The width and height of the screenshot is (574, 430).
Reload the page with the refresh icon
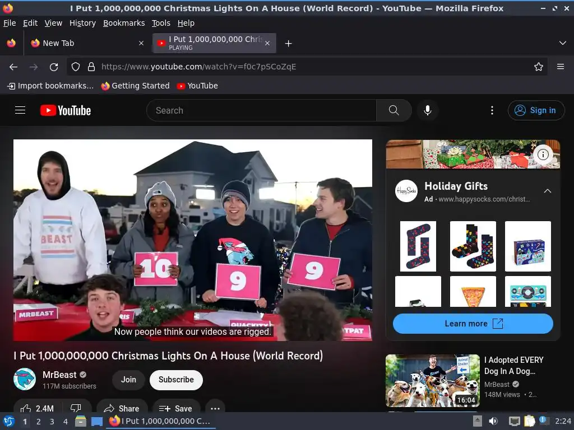pos(54,67)
